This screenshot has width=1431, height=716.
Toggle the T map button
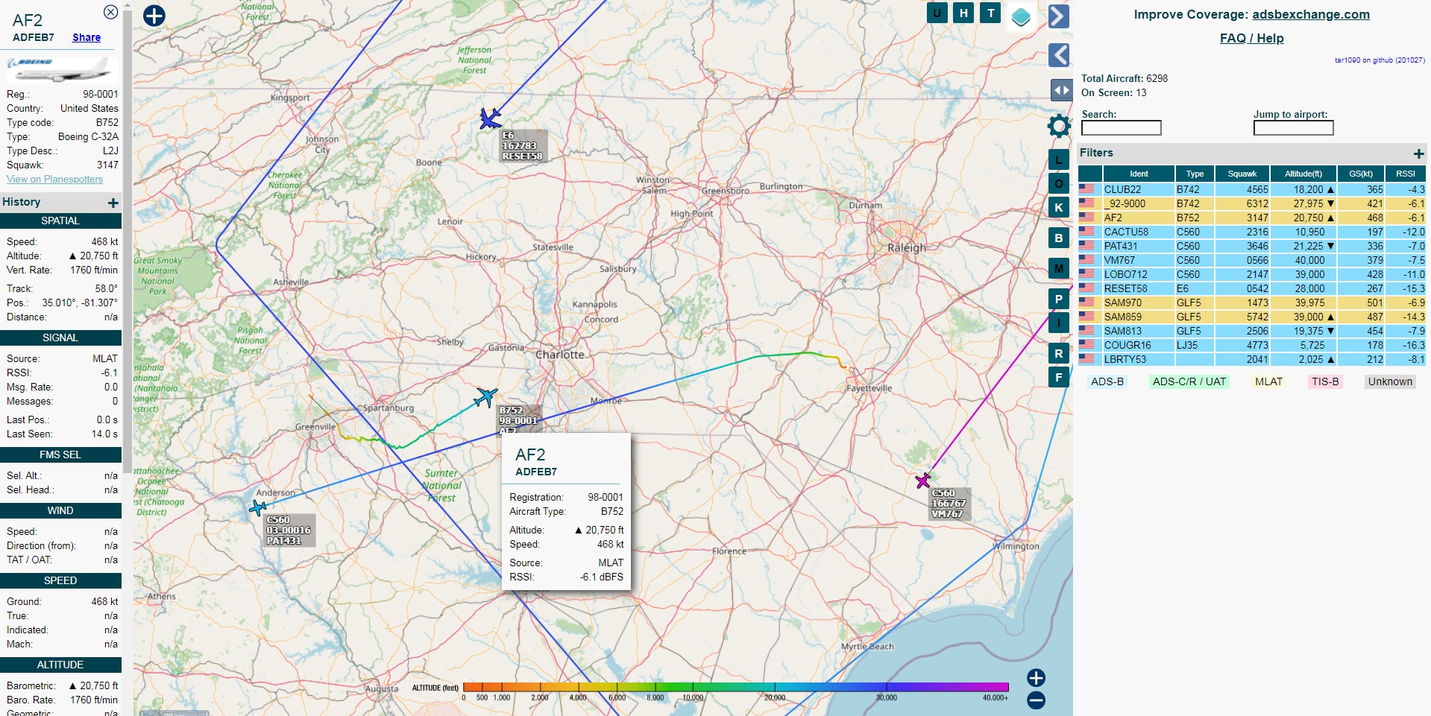990,13
